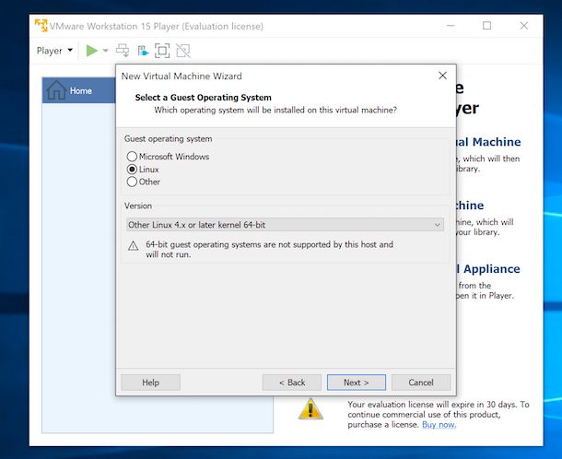The height and width of the screenshot is (459, 562).
Task: Select Microsoft Windows radio button
Action: click(132, 157)
